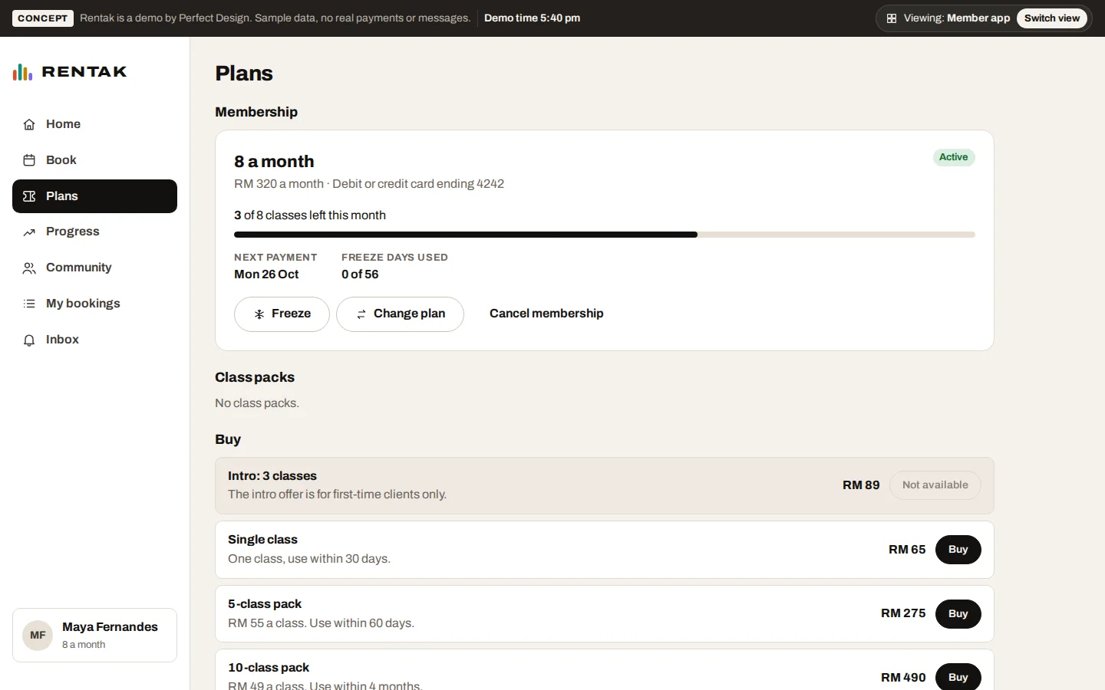This screenshot has width=1105, height=690.
Task: Click the Book calendar icon
Action: [x=29, y=160]
